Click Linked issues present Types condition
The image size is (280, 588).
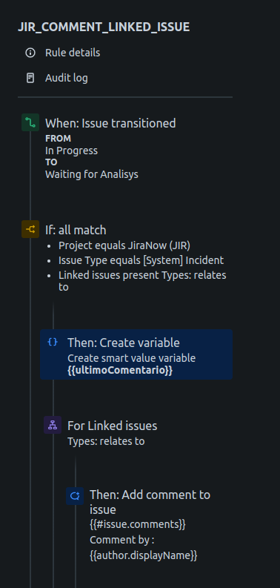[142, 281]
